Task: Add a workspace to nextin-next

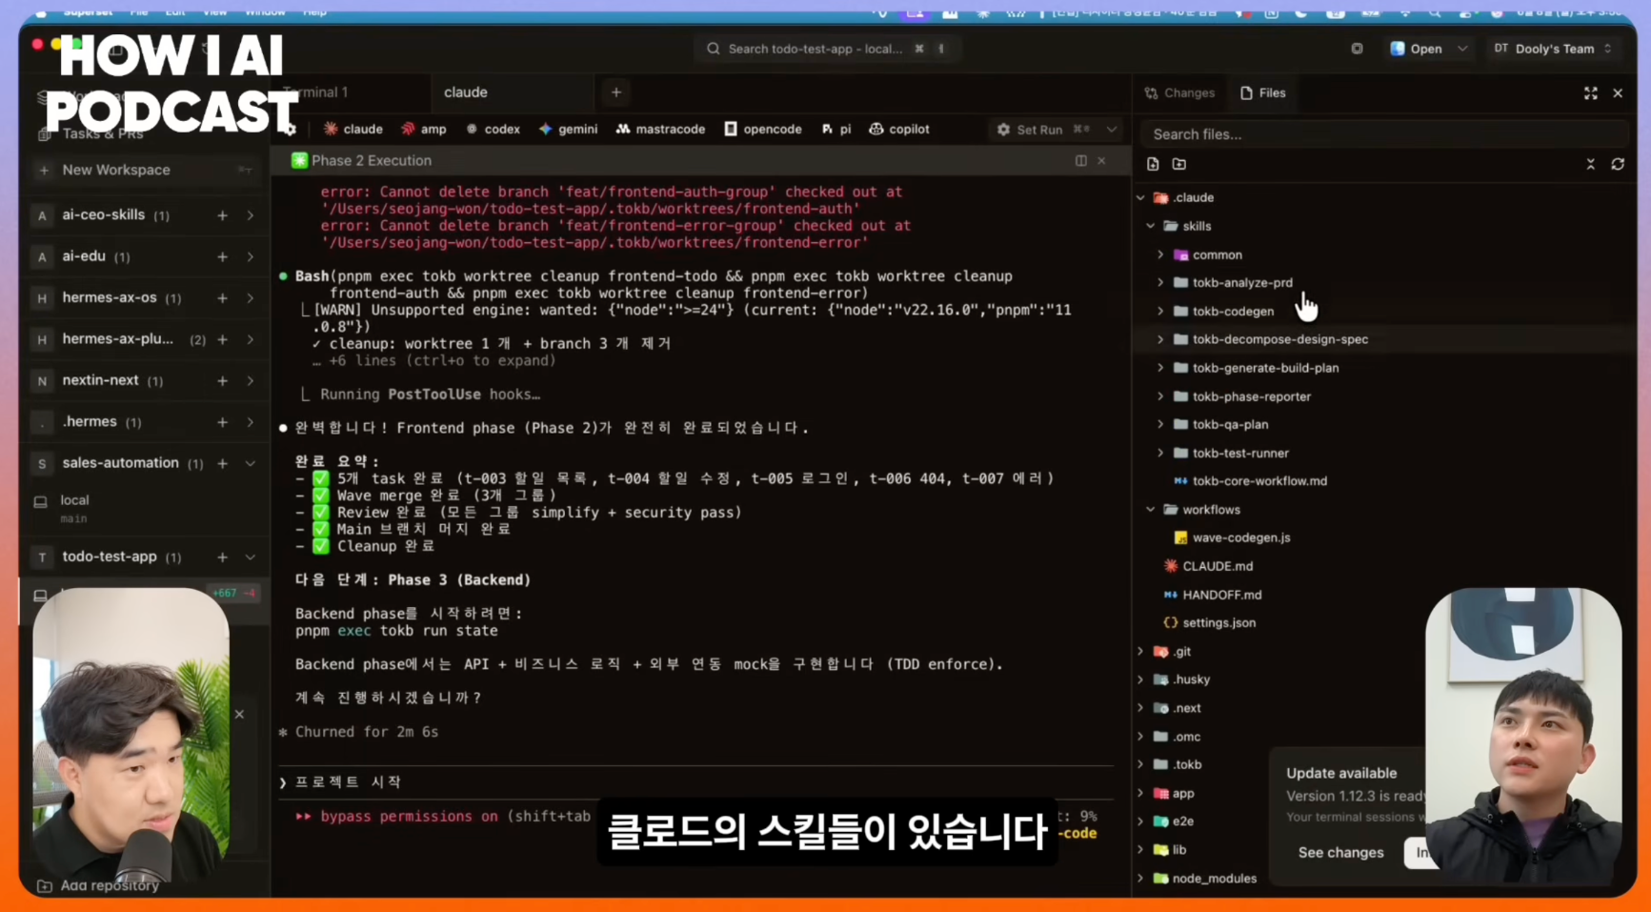Action: click(222, 380)
